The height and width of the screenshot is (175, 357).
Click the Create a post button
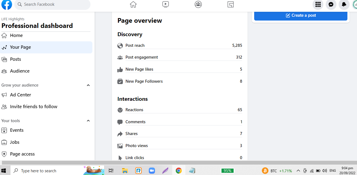coord(301,16)
